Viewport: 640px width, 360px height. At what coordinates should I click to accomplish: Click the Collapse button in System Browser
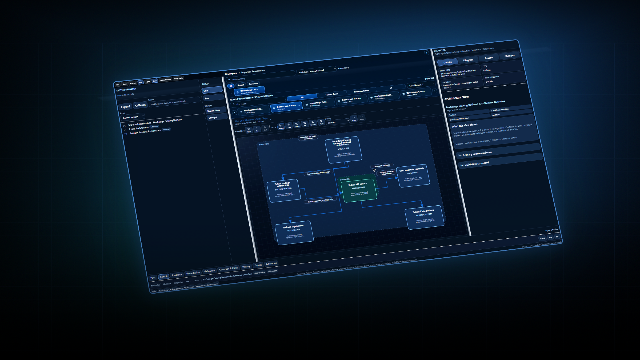coord(140,105)
